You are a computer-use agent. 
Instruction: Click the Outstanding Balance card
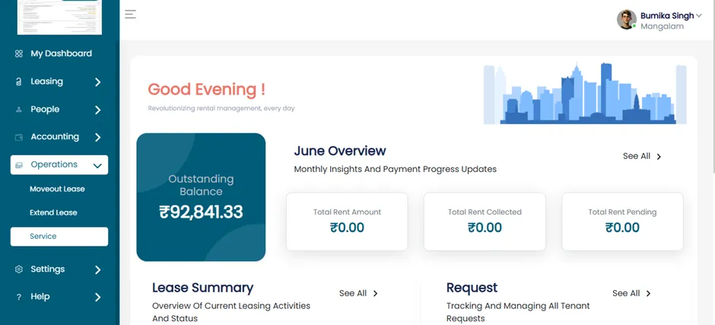click(201, 197)
